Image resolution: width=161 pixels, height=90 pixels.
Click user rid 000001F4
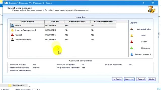click(x=50, y=39)
